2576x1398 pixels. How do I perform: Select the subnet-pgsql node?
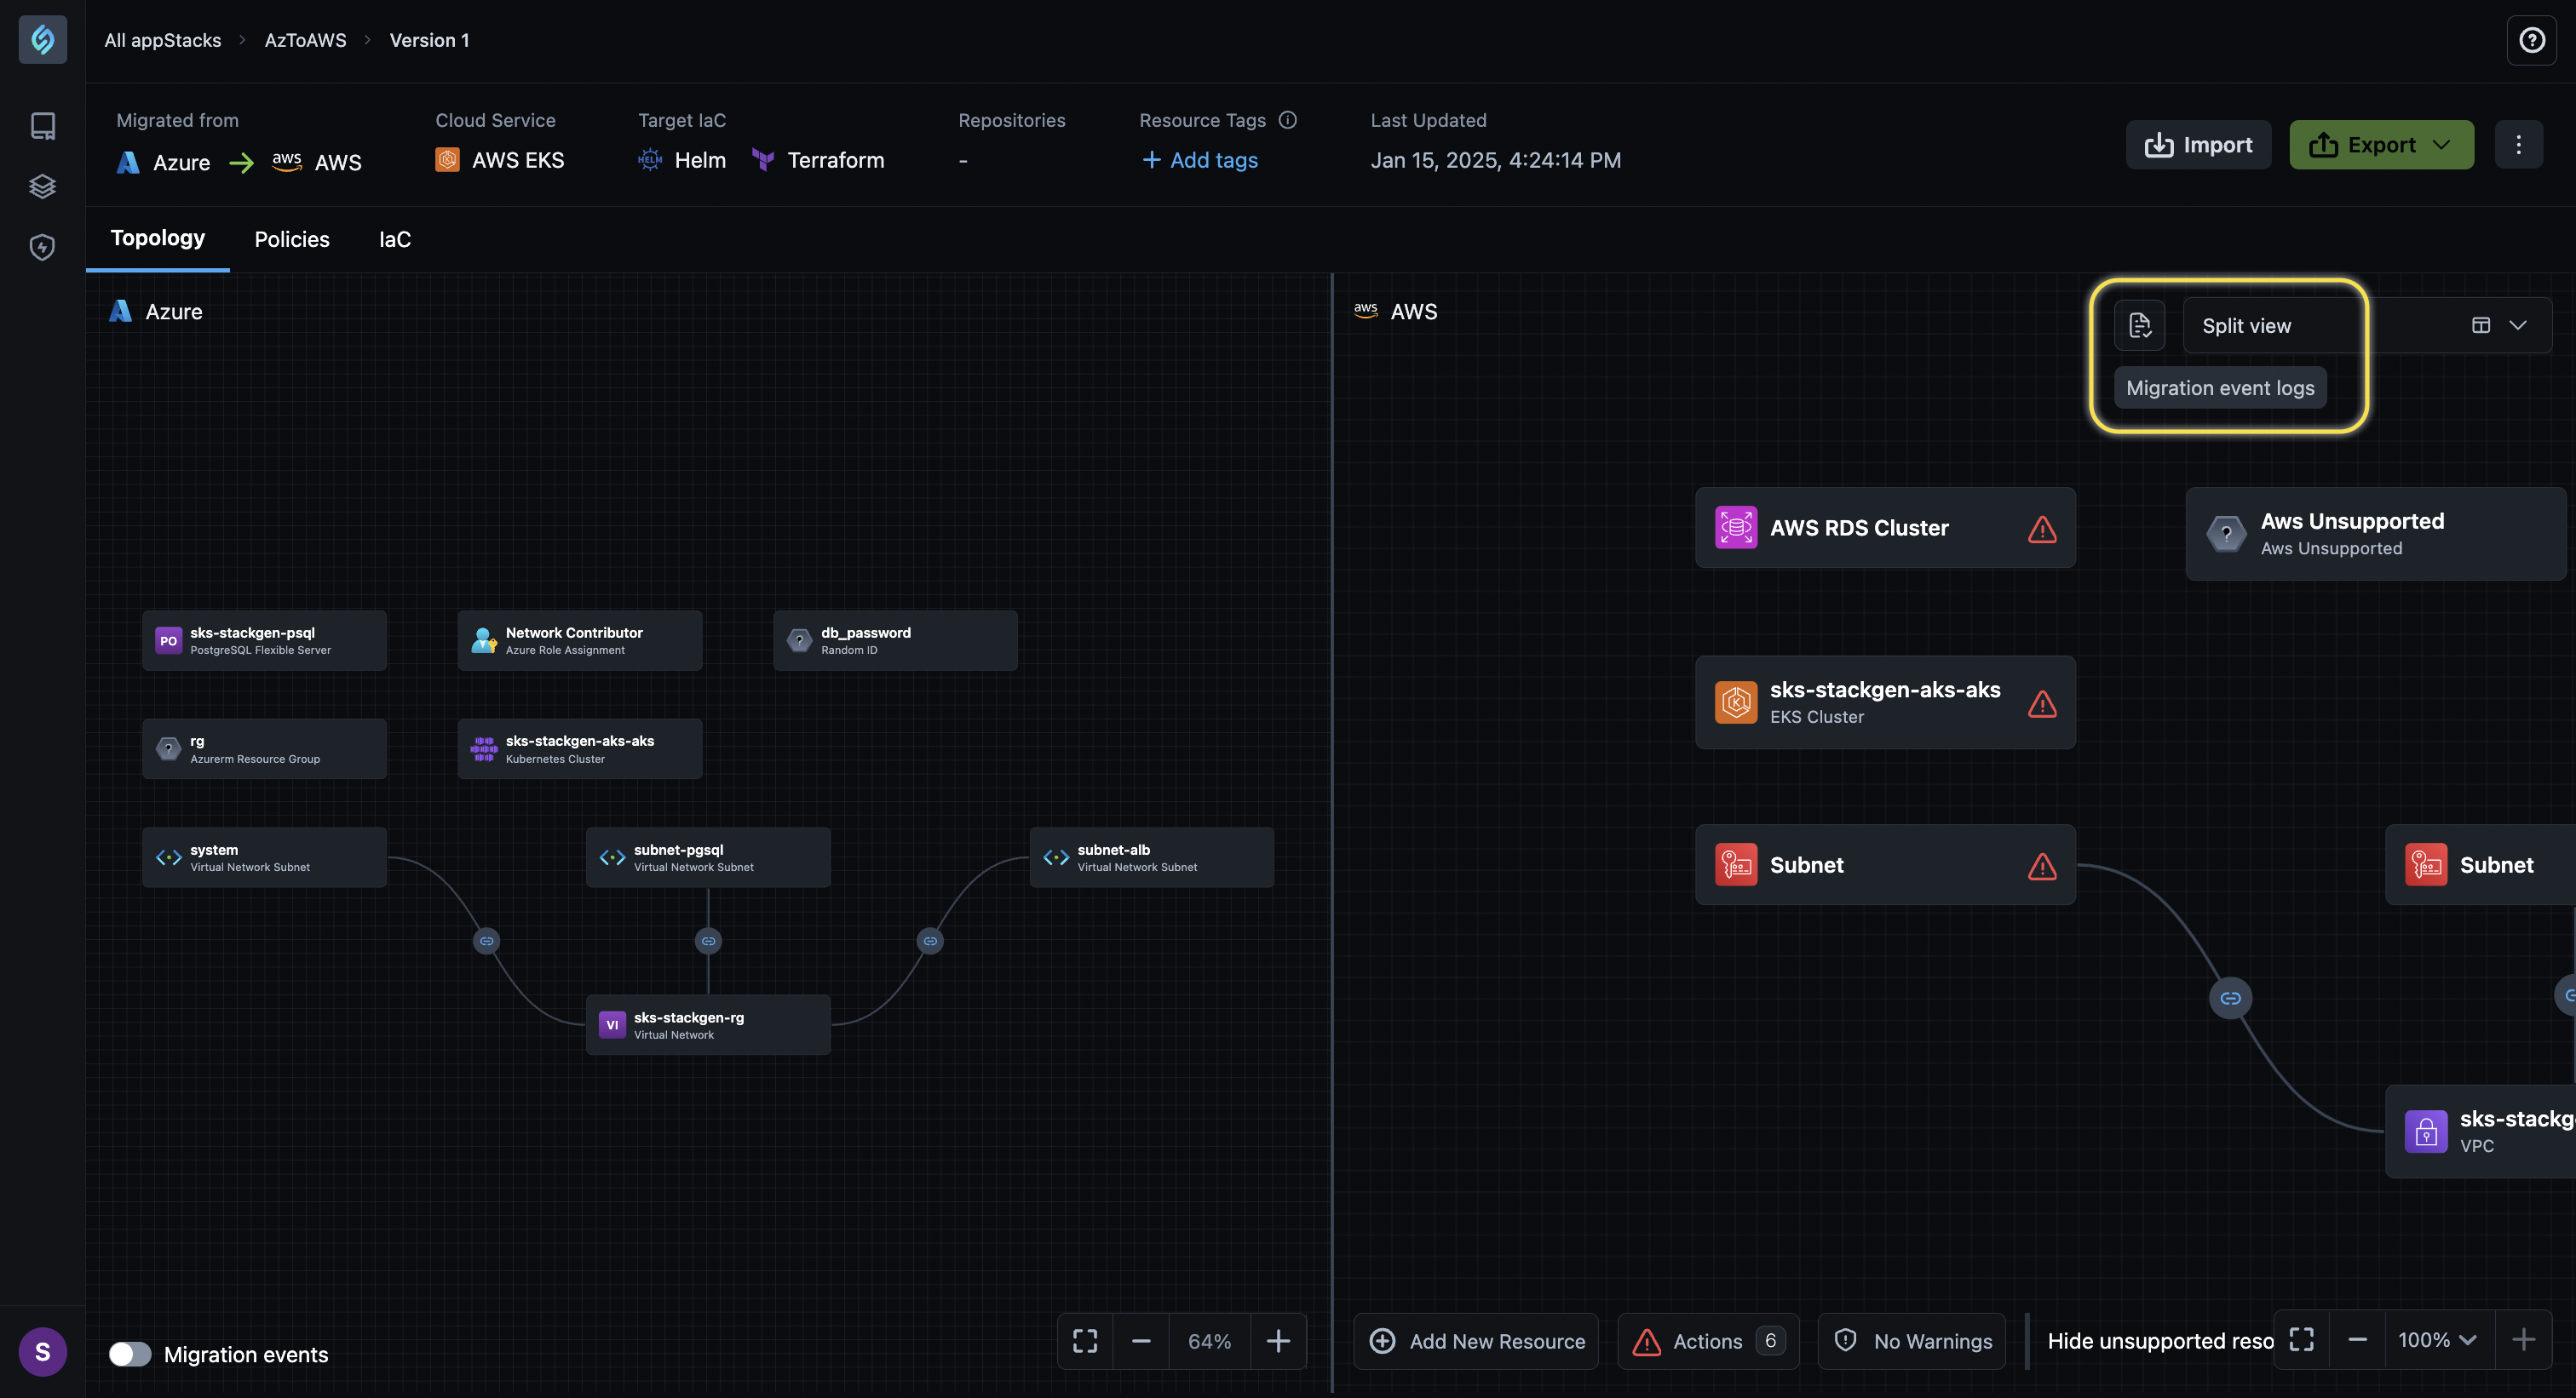pos(708,857)
